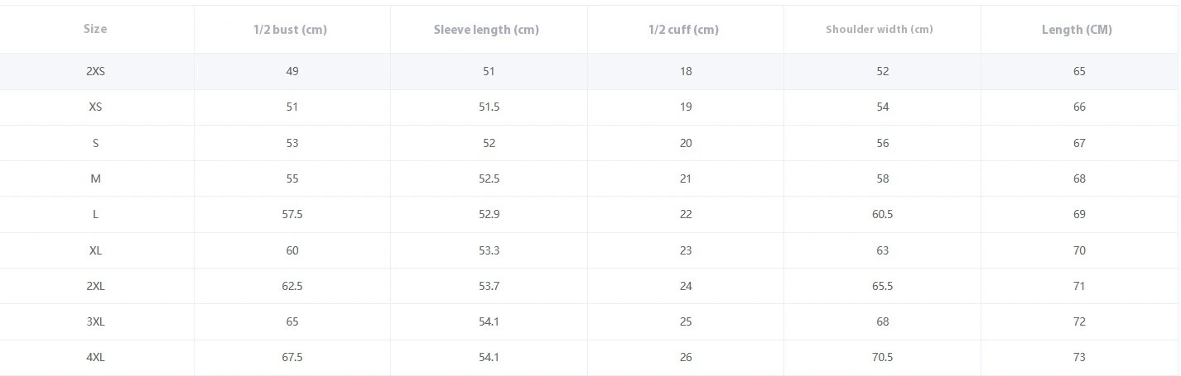Image resolution: width=1181 pixels, height=376 pixels.
Task: Click the Shoulder width (cm) header
Action: pos(880,30)
